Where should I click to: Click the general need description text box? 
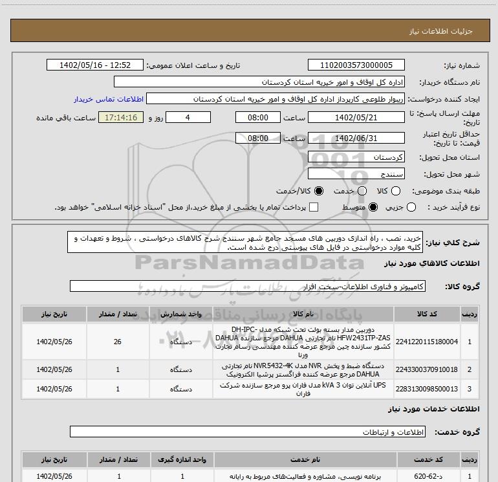pyautogui.click(x=245, y=243)
